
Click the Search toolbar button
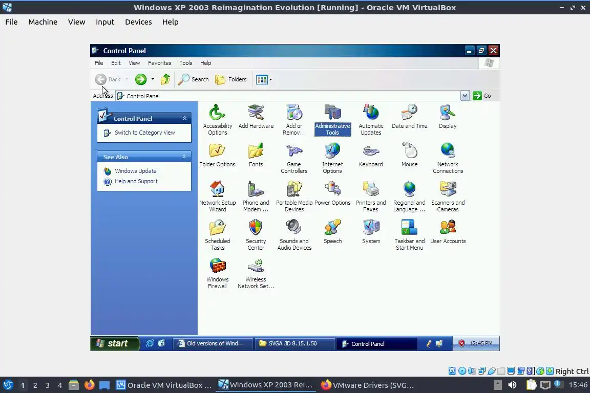pyautogui.click(x=193, y=79)
